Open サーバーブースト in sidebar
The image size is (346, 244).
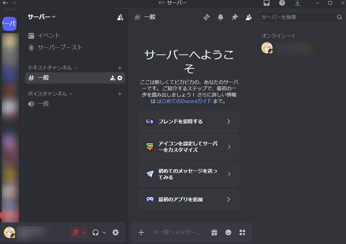tap(60, 47)
